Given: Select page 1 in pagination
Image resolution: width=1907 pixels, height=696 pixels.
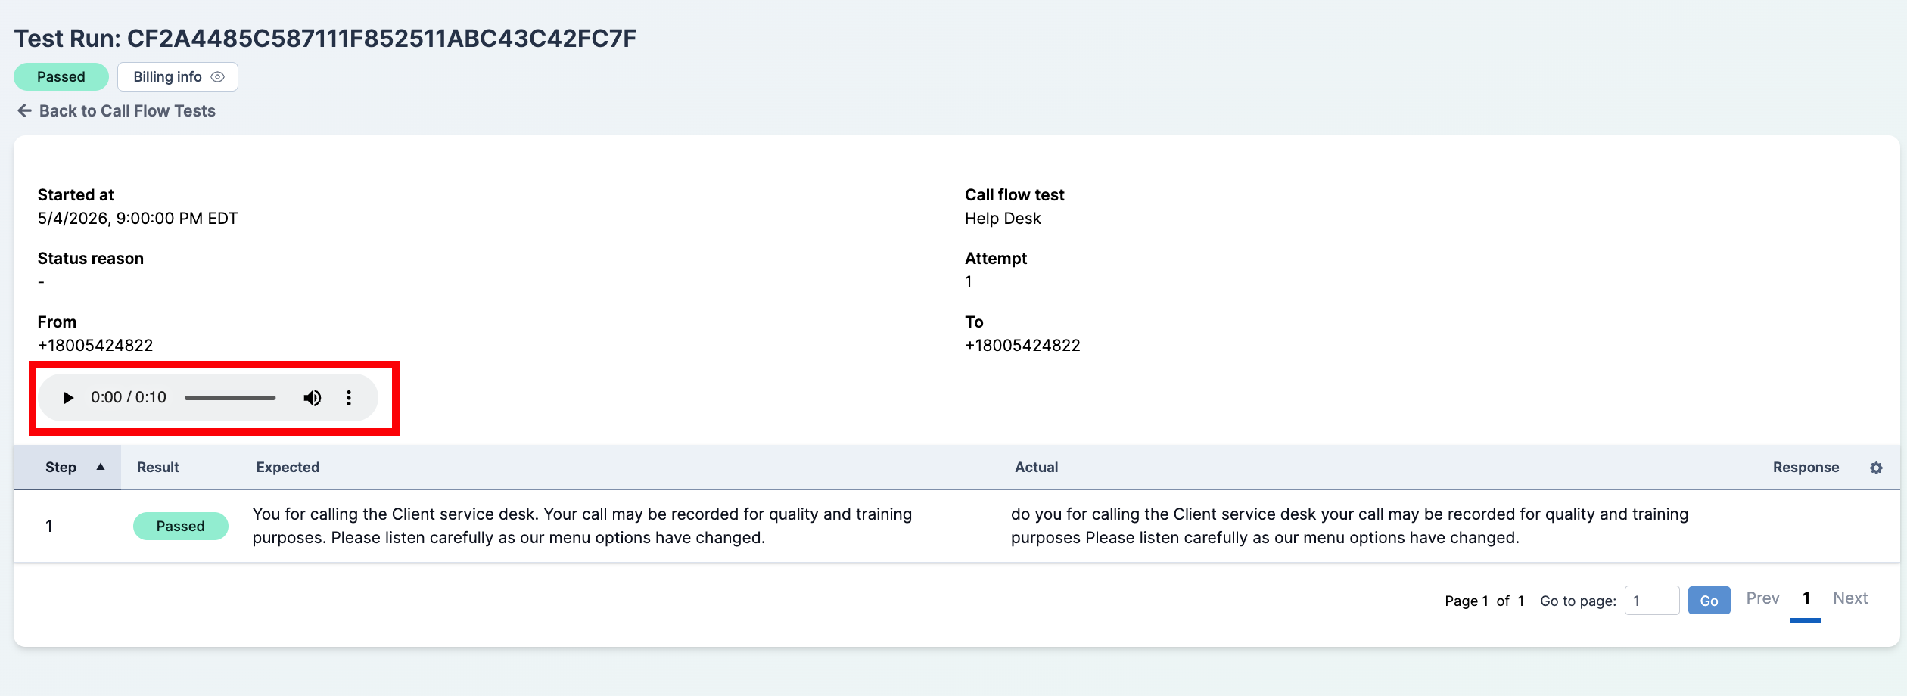Looking at the screenshot, I should (x=1806, y=598).
